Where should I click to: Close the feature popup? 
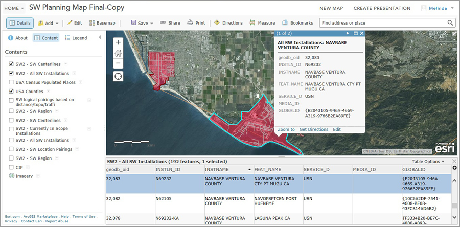(x=362, y=33)
